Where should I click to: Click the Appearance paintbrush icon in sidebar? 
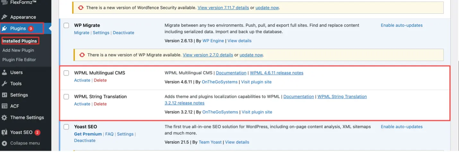(x=4, y=17)
